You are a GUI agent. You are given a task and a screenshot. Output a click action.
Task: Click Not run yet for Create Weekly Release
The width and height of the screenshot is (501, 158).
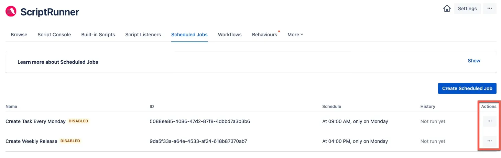[x=433, y=141]
